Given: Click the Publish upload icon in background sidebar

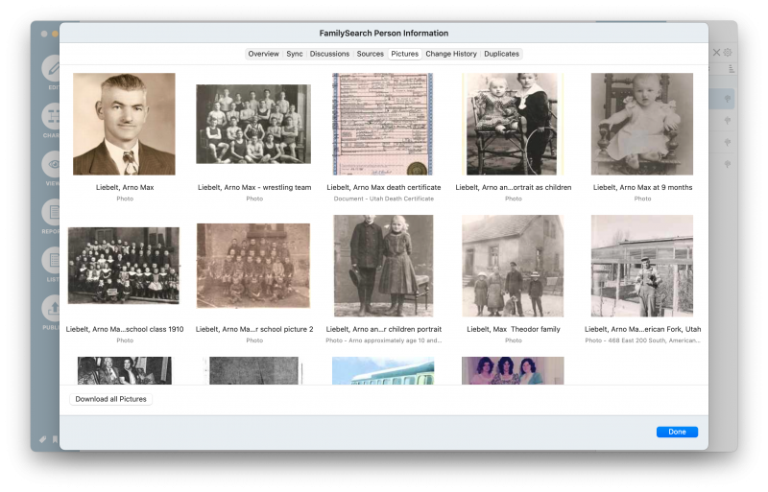Looking at the screenshot, I should click(x=51, y=308).
